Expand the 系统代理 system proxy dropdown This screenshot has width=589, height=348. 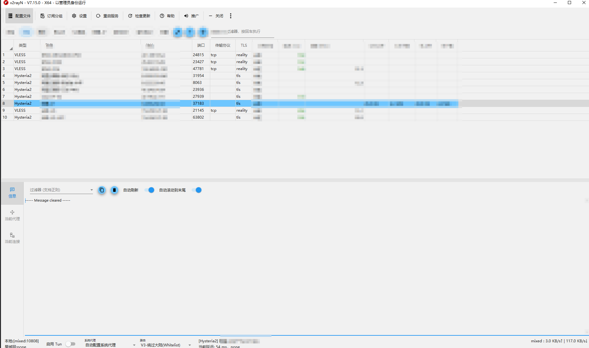pos(134,345)
